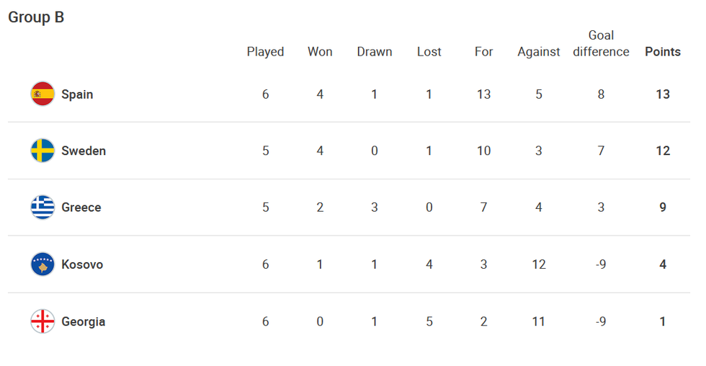
Task: Open the Sweden team link
Action: click(84, 151)
